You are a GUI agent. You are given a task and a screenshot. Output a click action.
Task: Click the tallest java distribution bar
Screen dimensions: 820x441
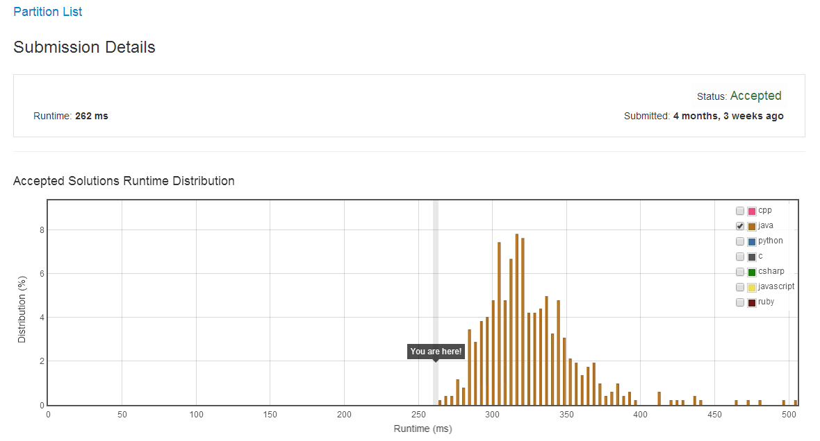pos(517,320)
